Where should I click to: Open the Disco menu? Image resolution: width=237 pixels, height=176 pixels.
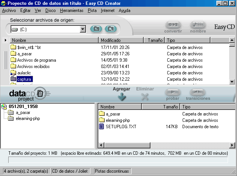pos(51,10)
